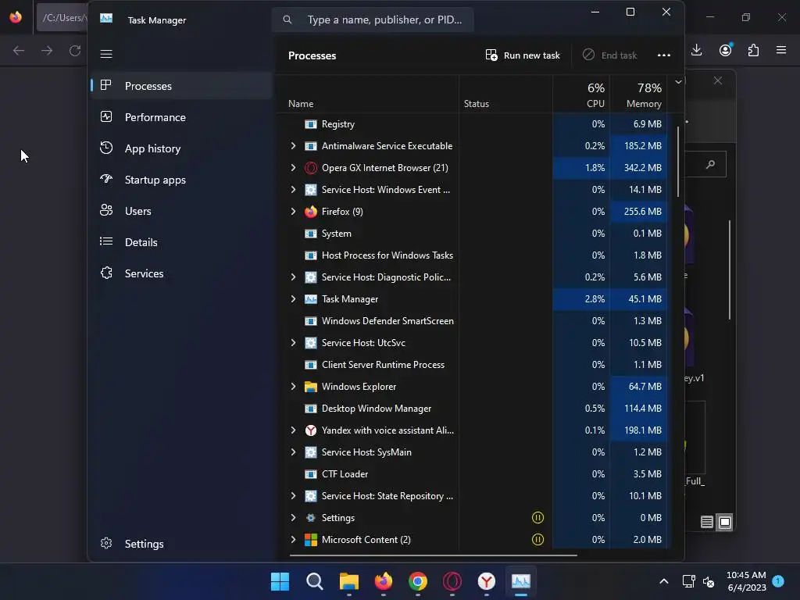This screenshot has width=800, height=600.
Task: Open the Windows Start menu
Action: point(280,581)
